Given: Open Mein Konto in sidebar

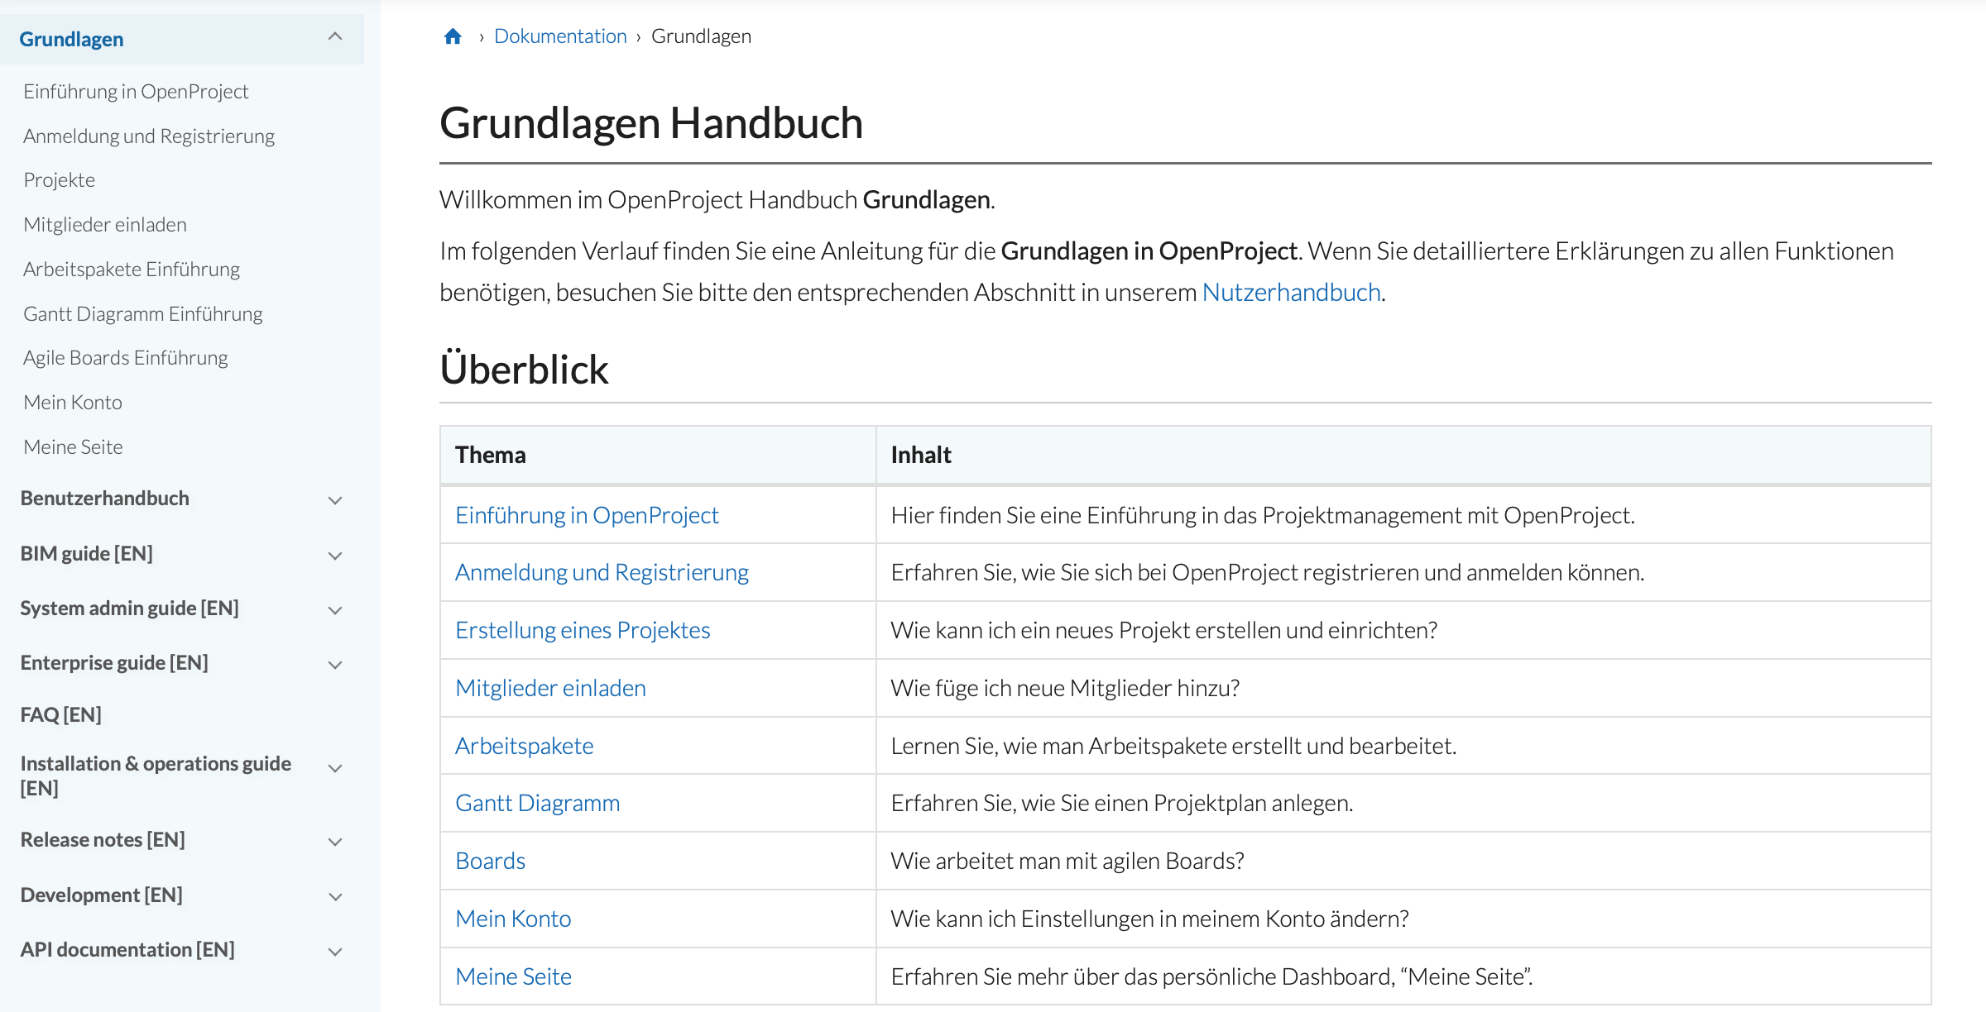Looking at the screenshot, I should [73, 403].
